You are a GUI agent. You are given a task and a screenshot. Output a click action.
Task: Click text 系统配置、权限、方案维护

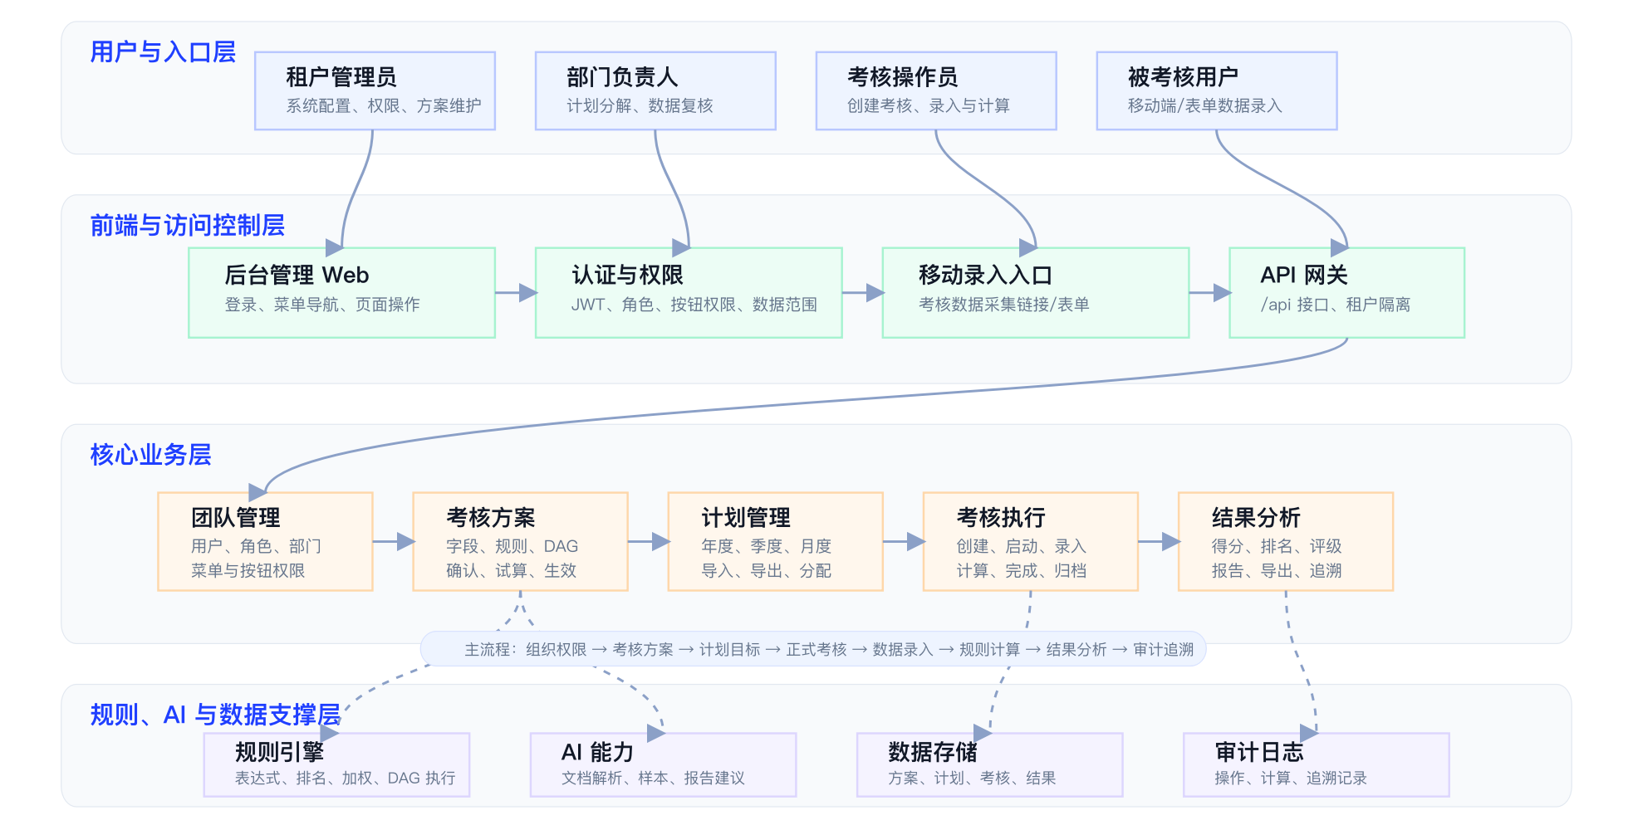pyautogui.click(x=384, y=106)
